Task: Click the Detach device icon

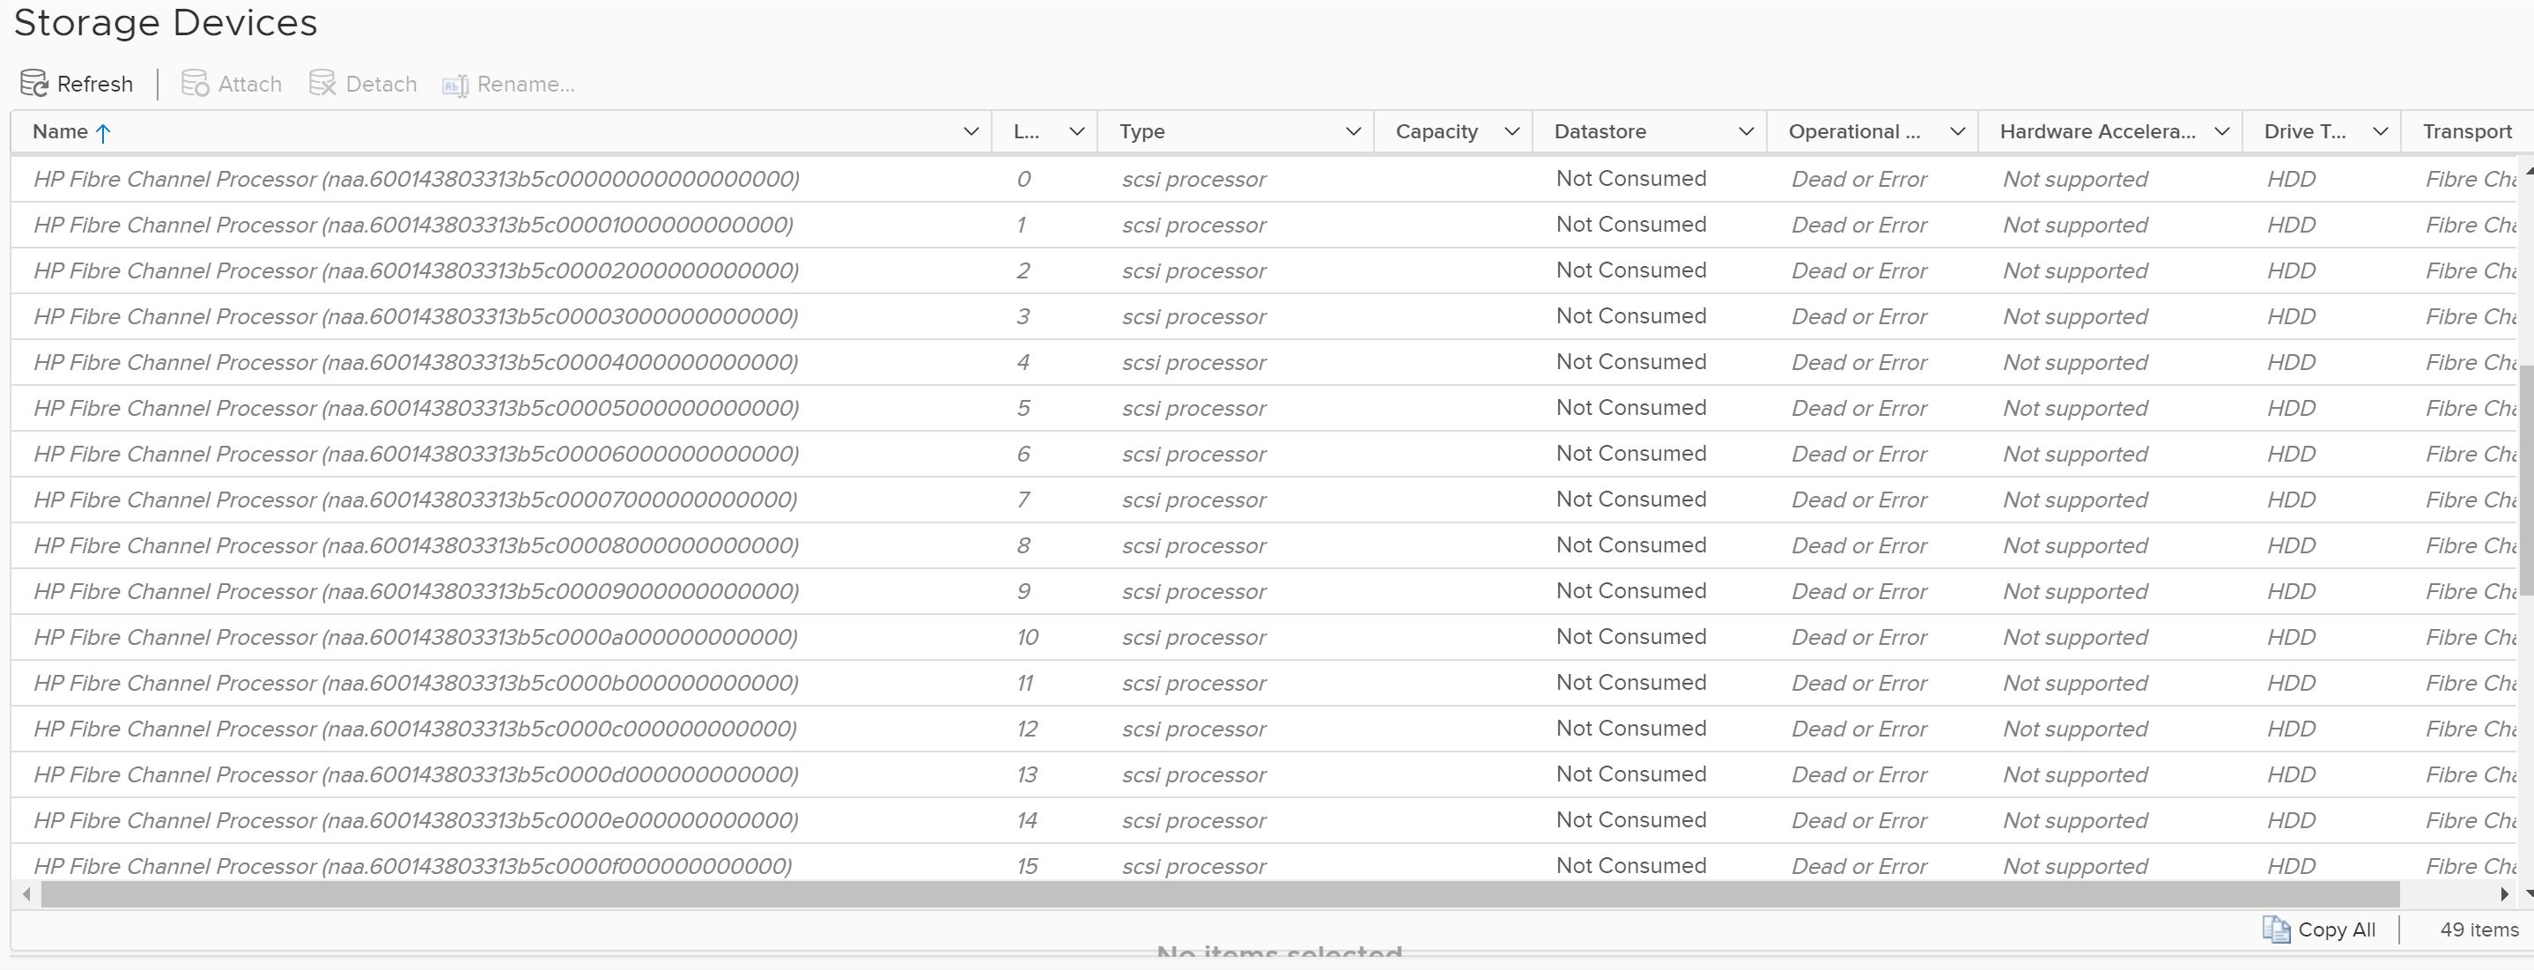Action: pyautogui.click(x=322, y=84)
